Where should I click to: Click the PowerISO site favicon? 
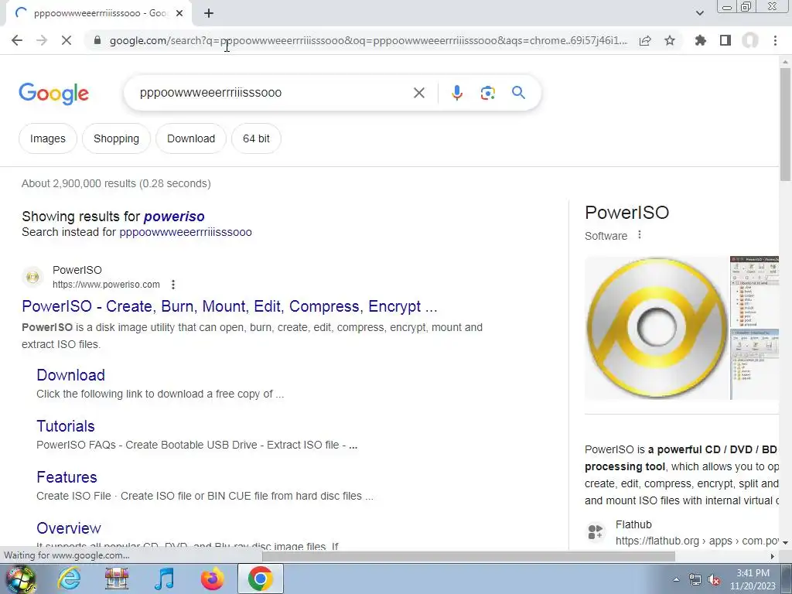coord(32,277)
